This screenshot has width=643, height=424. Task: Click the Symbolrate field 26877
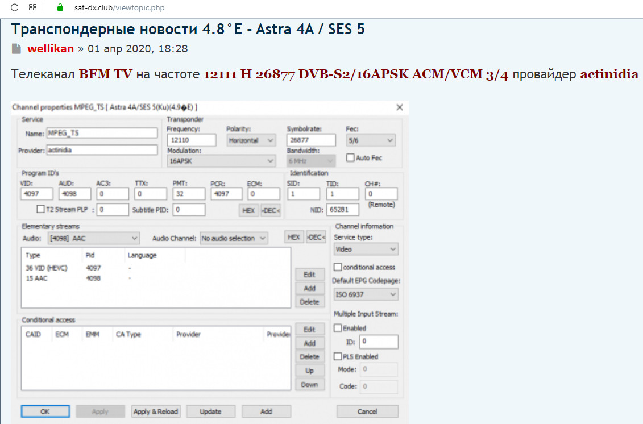point(311,140)
